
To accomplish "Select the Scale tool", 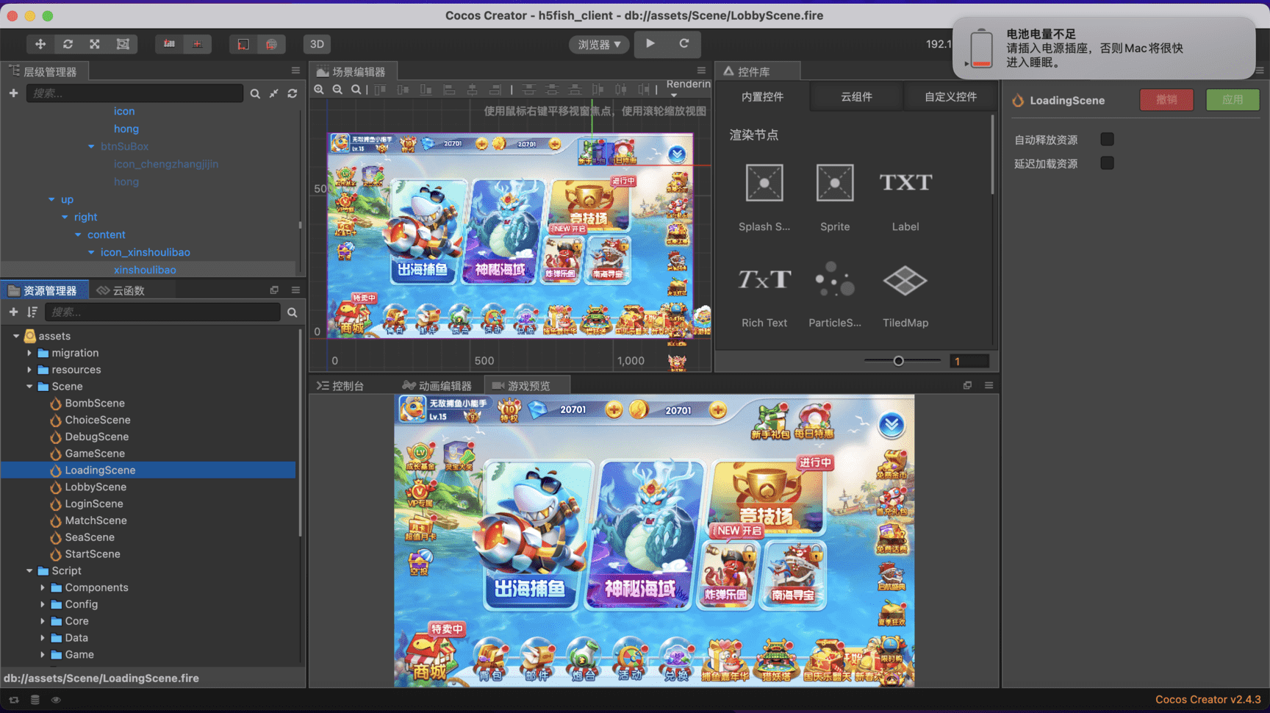I will pos(95,44).
